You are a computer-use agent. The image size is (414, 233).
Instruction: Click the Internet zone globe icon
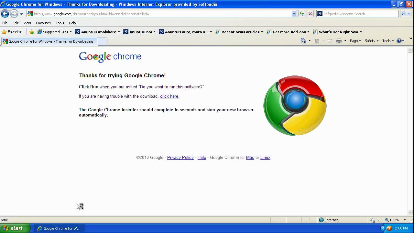(x=321, y=220)
